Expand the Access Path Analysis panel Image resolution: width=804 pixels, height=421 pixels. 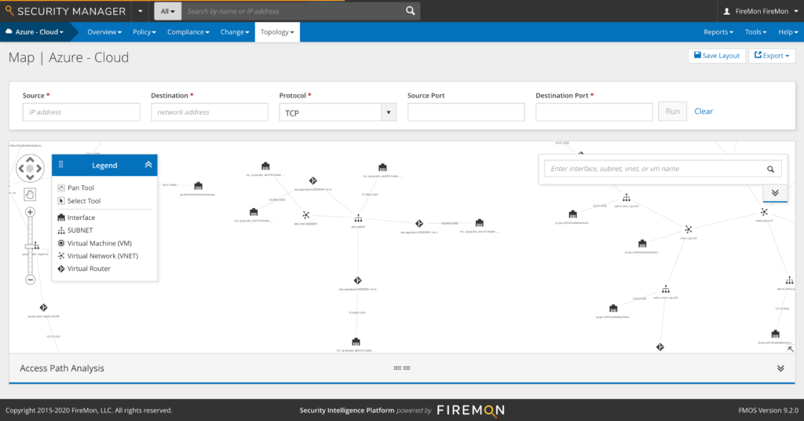tap(780, 368)
